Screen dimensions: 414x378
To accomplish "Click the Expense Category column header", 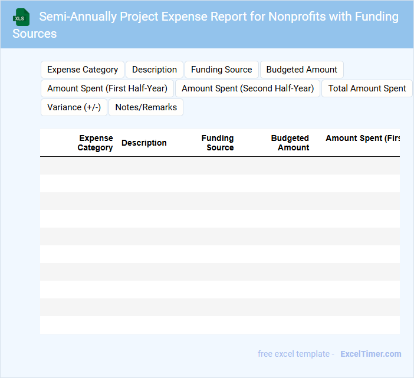I will click(x=96, y=143).
